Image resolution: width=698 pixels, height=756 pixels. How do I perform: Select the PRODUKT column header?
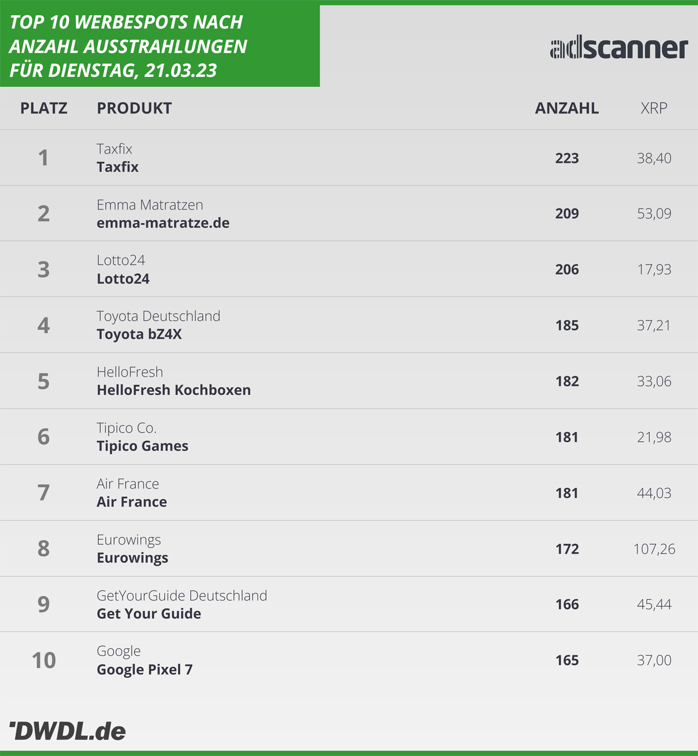134,108
